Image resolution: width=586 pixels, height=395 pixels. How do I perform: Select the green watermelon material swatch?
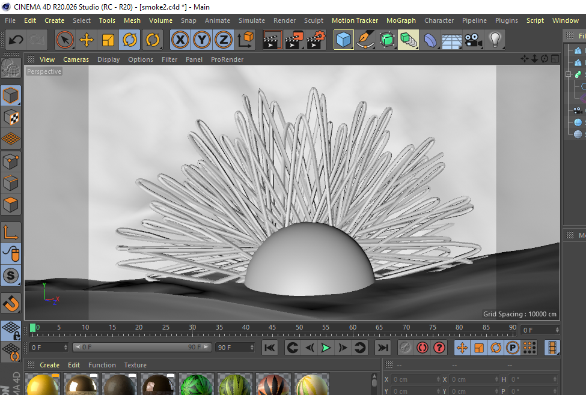pos(196,385)
